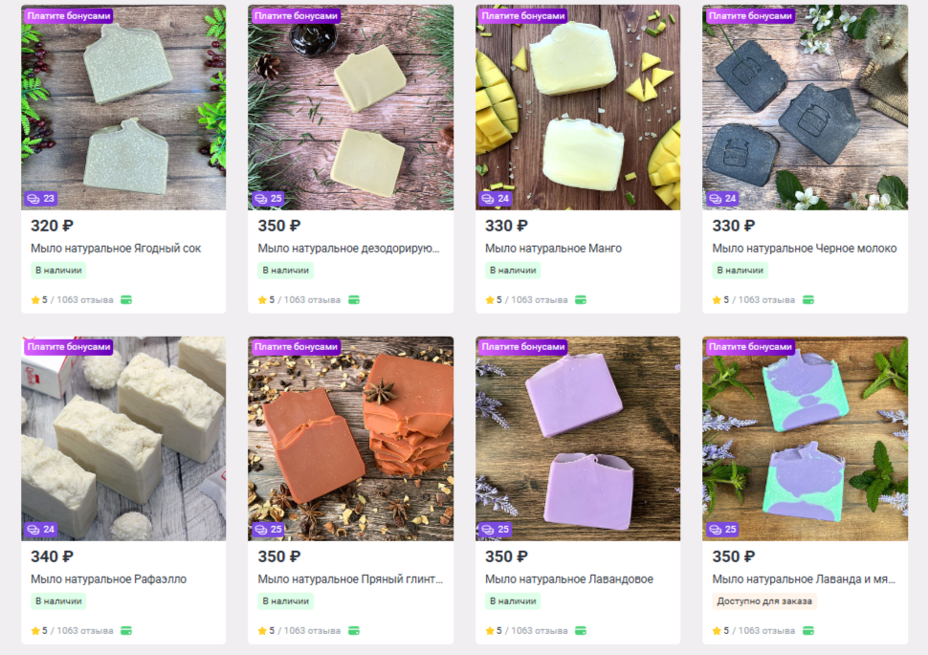This screenshot has width=928, height=655.
Task: Click green card icon under Лавандовое soap
Action: (581, 631)
